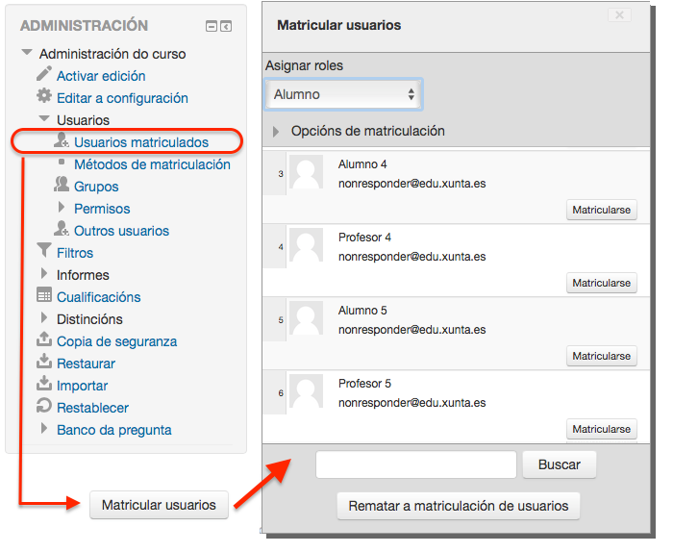The image size is (673, 552).
Task: Click the avatar of Profesor 4
Action: point(306,245)
